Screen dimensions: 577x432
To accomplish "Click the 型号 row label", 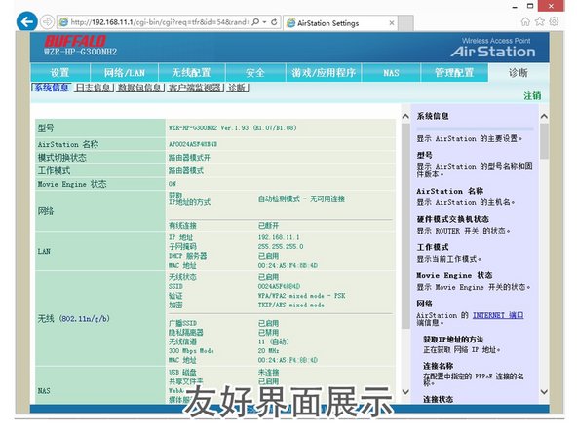I will point(46,127).
